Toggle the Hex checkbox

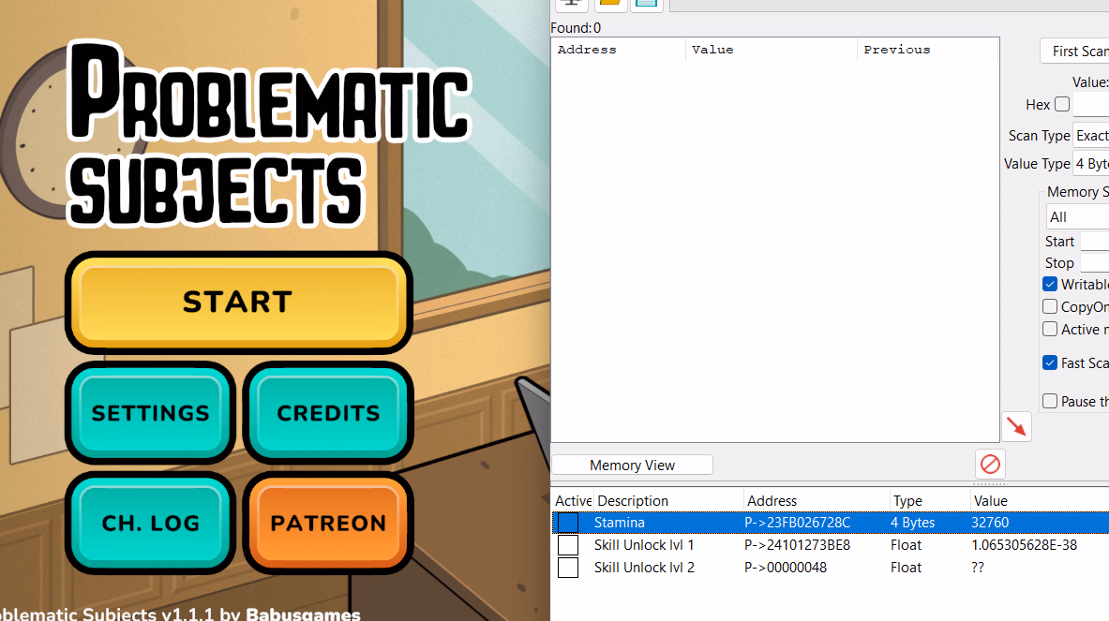[1061, 104]
